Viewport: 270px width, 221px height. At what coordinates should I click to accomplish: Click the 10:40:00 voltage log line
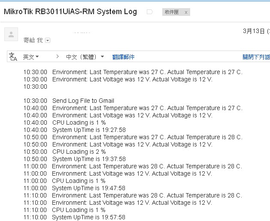click(x=118, y=115)
